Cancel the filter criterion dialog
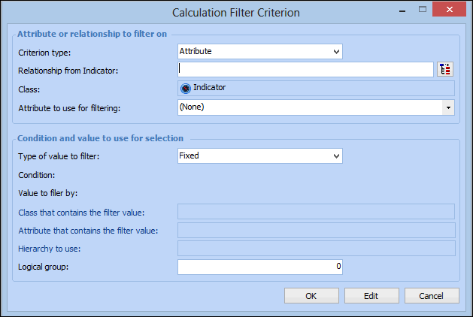The width and height of the screenshot is (473, 317). coord(431,295)
